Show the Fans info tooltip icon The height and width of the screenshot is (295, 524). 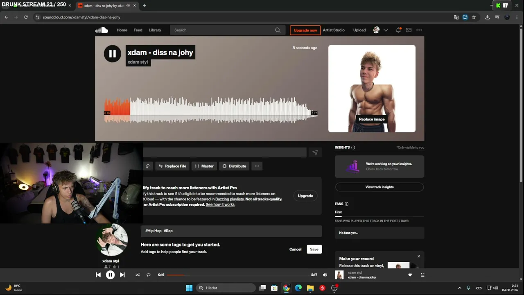tap(347, 204)
